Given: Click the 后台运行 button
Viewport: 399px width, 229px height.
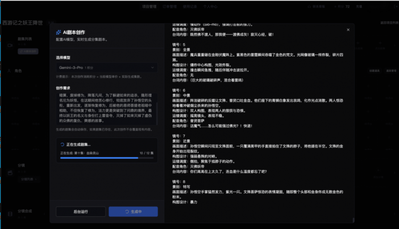Looking at the screenshot, I should [x=81, y=211].
